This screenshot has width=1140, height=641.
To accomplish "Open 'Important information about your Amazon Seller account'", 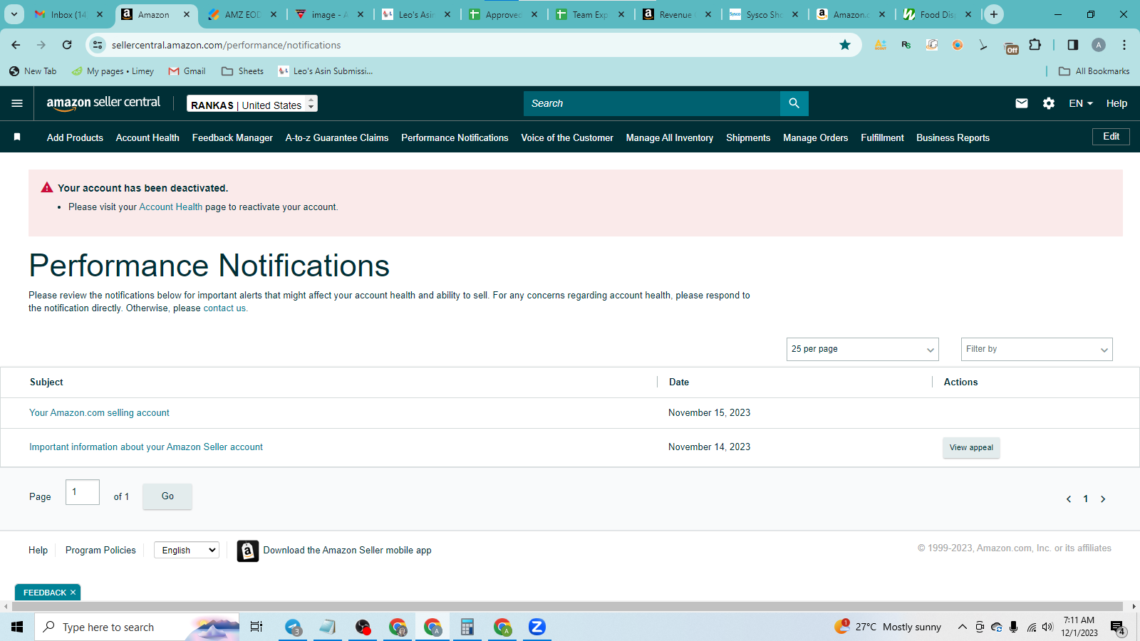I will coord(146,447).
